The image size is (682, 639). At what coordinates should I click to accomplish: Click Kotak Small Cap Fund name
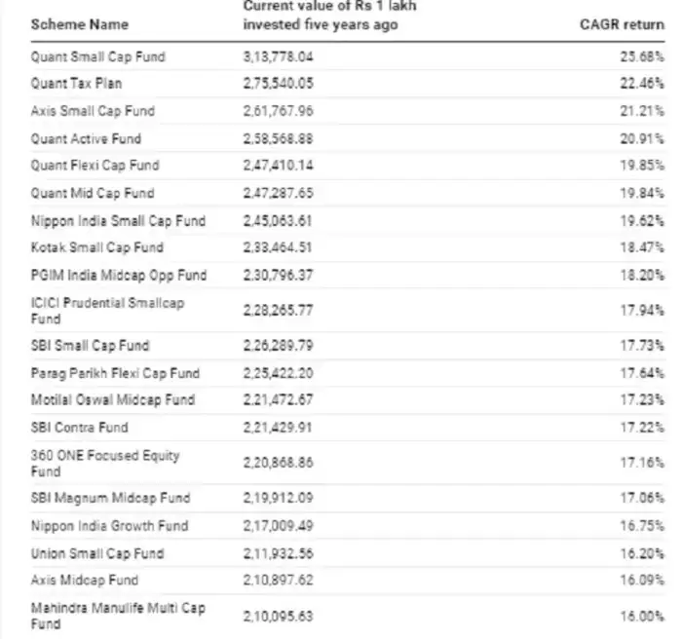pos(97,247)
